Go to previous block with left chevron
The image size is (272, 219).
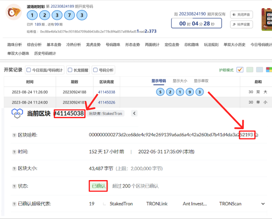coord(134,113)
